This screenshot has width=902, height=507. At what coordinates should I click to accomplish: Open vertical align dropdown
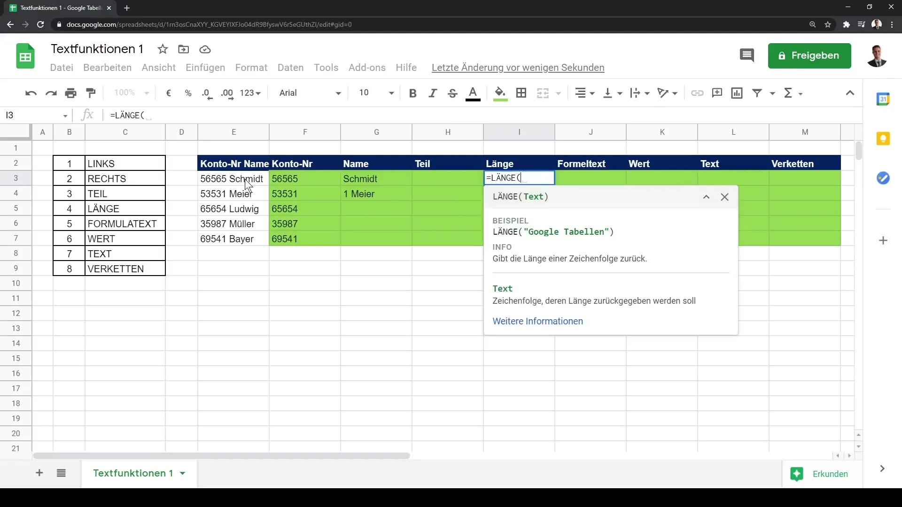pos(613,93)
